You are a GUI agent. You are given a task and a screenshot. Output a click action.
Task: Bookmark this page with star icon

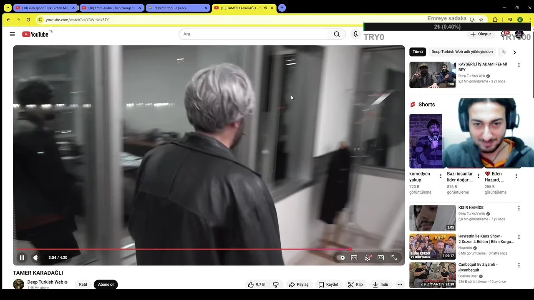481,20
